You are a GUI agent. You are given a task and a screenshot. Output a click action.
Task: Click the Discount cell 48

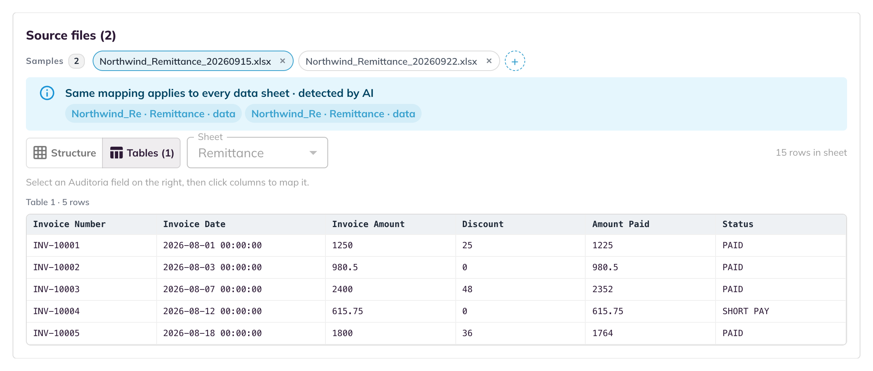point(521,289)
